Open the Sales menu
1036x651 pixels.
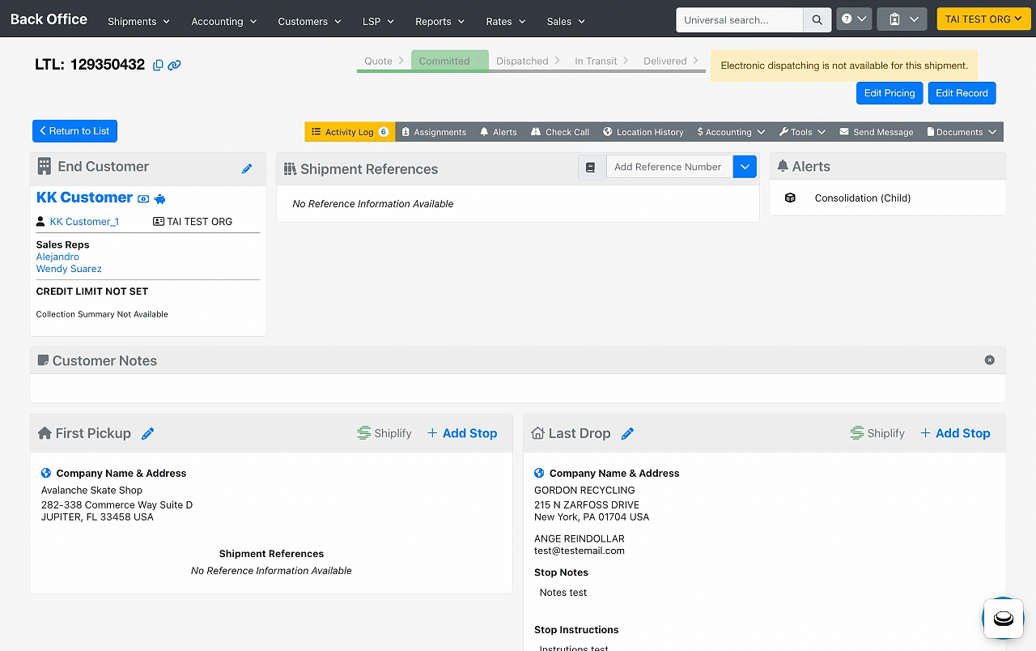tap(566, 21)
